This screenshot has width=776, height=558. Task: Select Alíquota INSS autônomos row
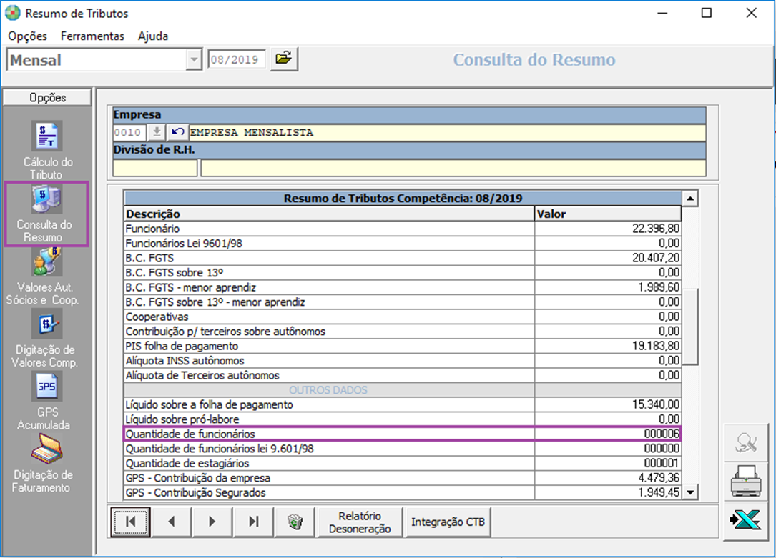tap(403, 361)
